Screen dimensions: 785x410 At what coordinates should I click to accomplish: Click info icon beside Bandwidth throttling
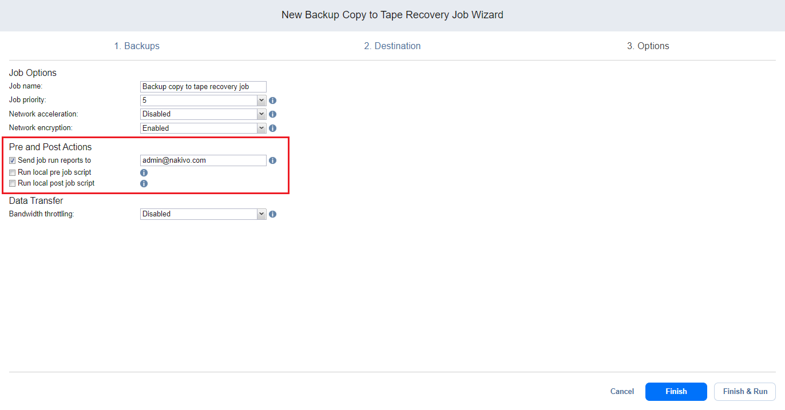point(273,214)
